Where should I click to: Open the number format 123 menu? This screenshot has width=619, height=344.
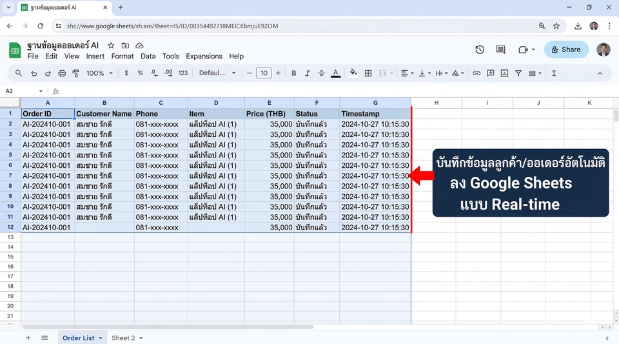tap(182, 73)
